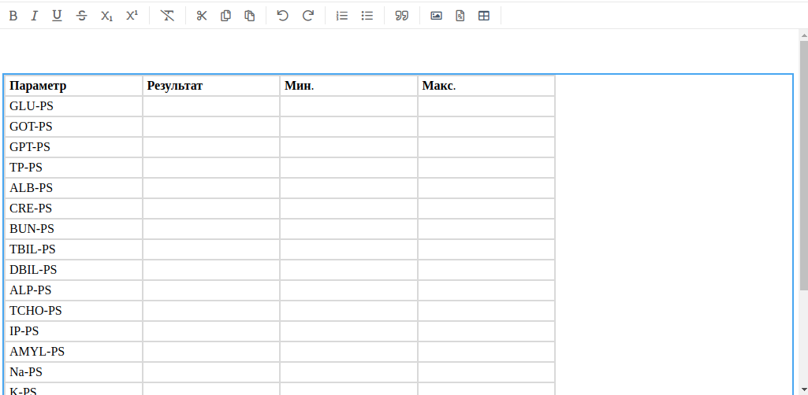Click the Результат cell for IP-PS
This screenshot has height=395, width=808.
211,331
